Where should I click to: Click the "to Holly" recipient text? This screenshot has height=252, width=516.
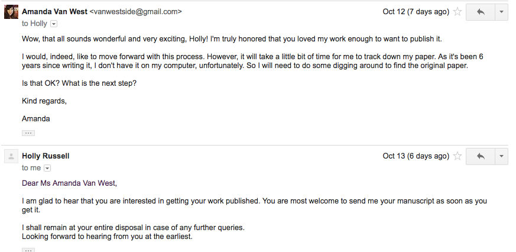pos(35,24)
